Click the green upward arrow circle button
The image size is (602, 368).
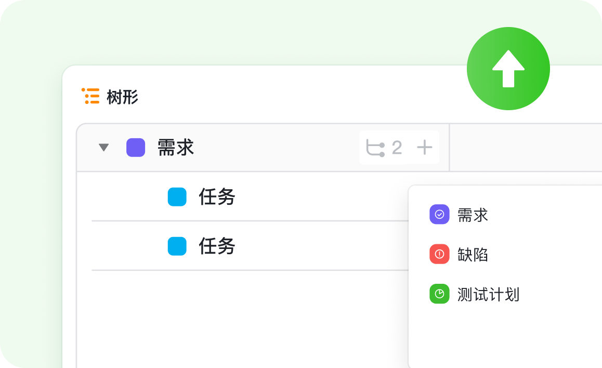coord(508,69)
